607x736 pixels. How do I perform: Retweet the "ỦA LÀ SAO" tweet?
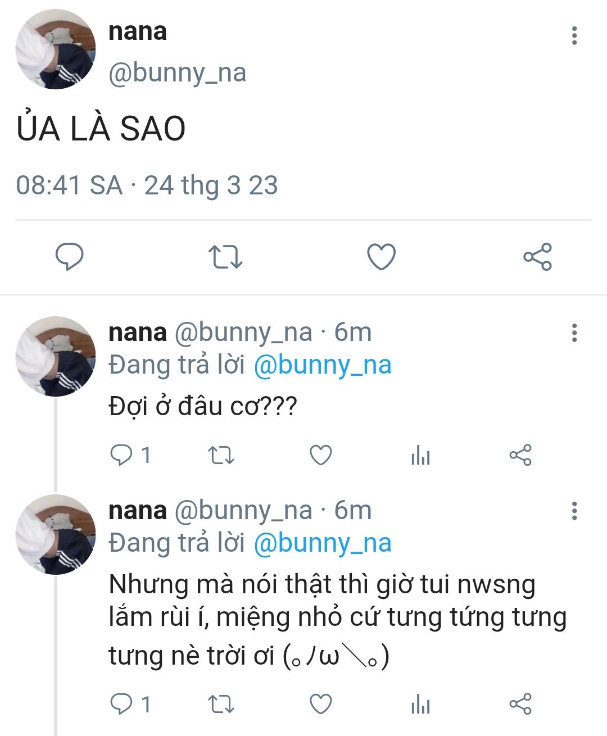point(225,257)
